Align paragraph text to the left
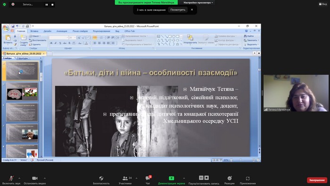 tap(95, 43)
